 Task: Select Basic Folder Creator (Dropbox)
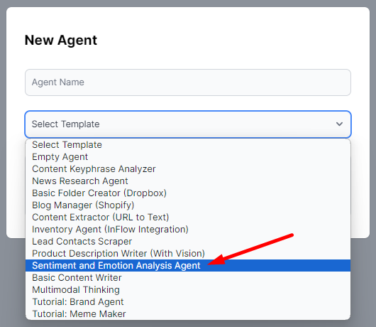click(188, 193)
